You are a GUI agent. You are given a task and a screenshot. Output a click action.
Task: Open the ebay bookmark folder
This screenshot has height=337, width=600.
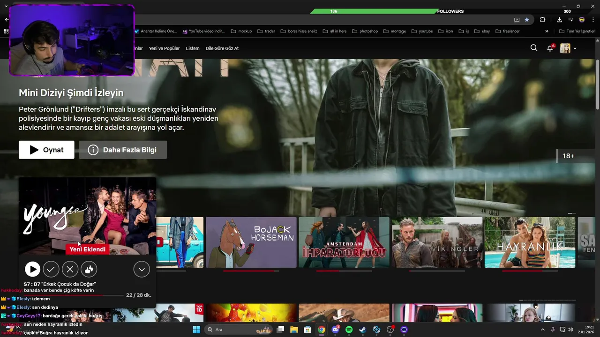(482, 31)
